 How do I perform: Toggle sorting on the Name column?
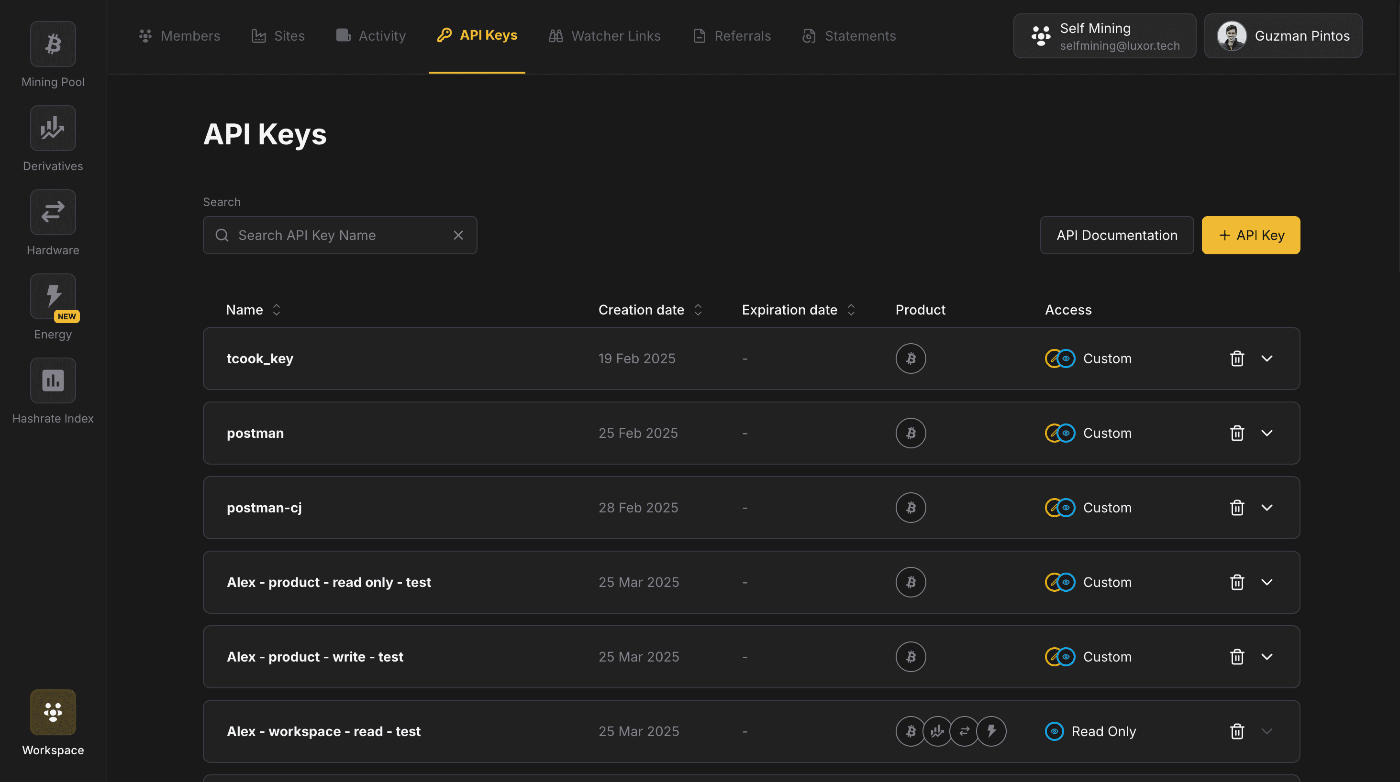276,310
